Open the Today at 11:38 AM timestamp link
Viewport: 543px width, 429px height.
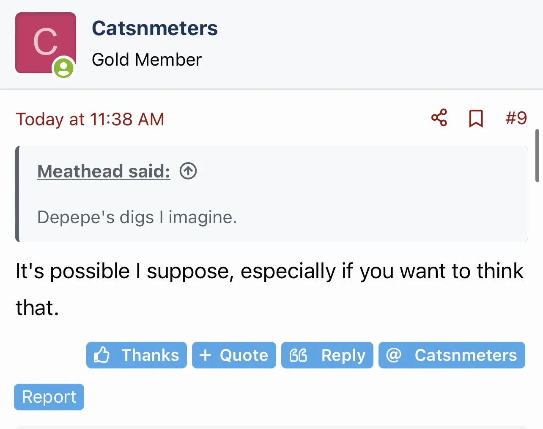point(90,119)
